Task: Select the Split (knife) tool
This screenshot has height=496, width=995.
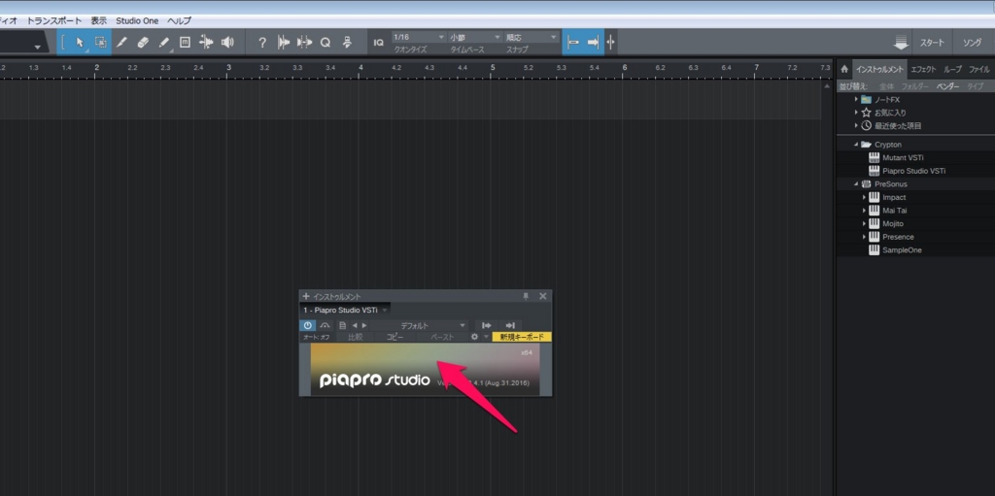Action: click(121, 43)
